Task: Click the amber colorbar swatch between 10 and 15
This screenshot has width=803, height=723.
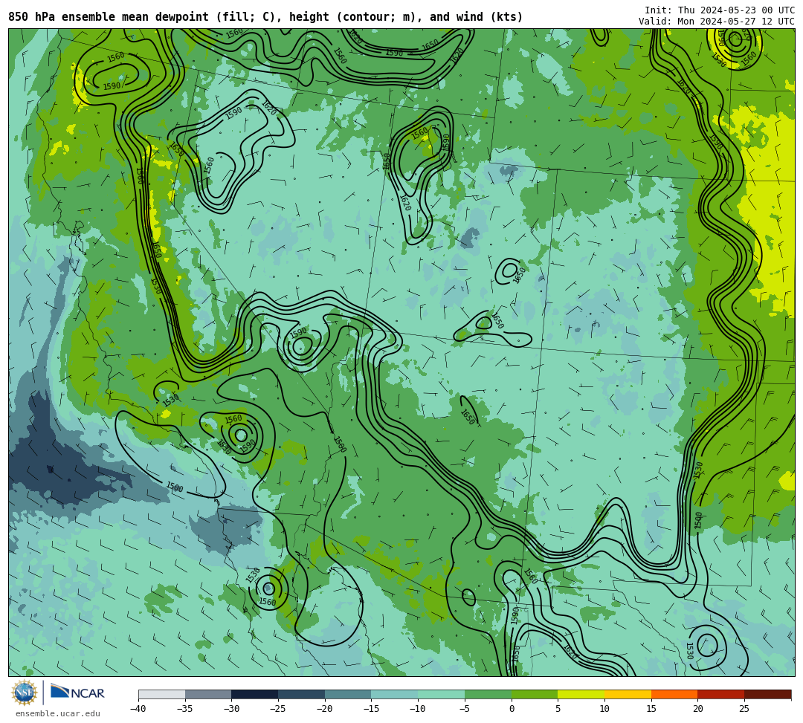Action: pyautogui.click(x=628, y=694)
